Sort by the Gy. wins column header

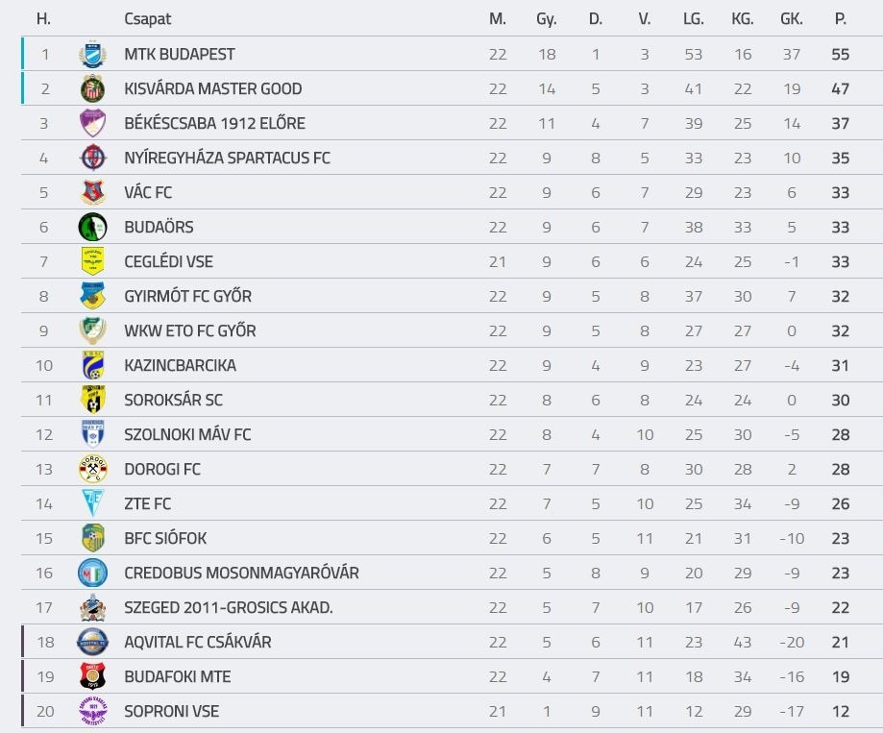pyautogui.click(x=547, y=19)
